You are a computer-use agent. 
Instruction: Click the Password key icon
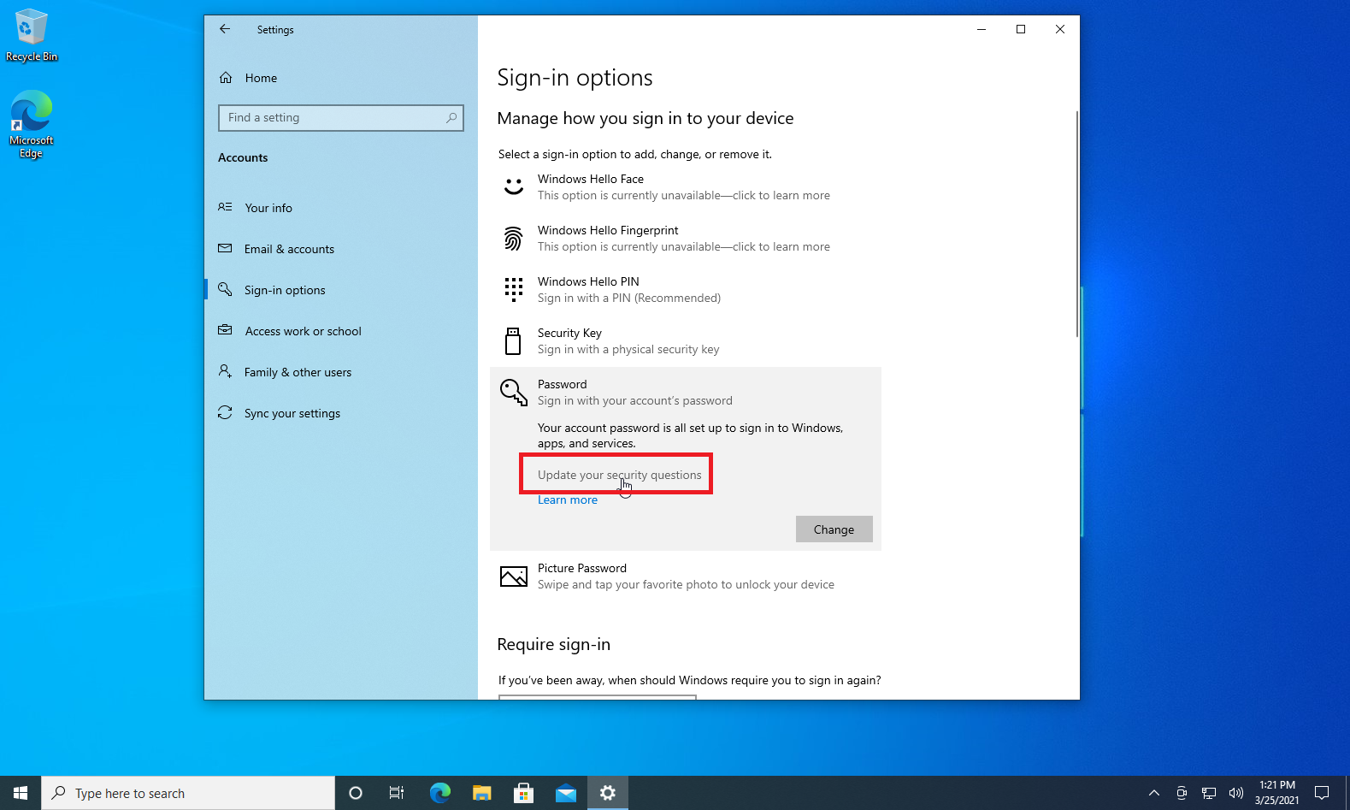coord(513,392)
